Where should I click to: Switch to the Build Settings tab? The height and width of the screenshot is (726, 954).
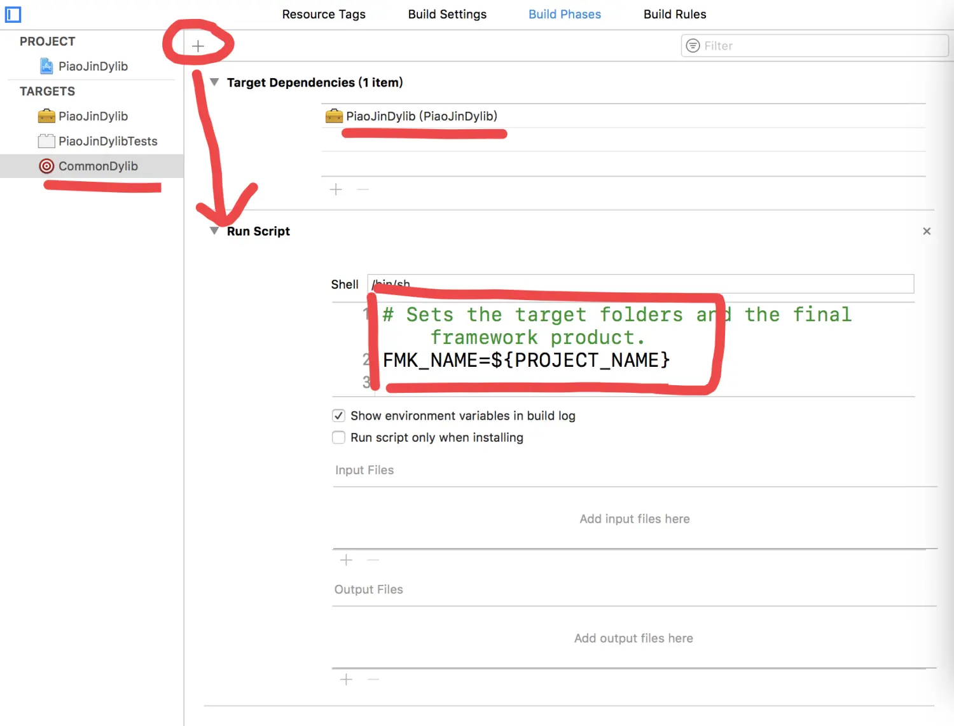(447, 14)
